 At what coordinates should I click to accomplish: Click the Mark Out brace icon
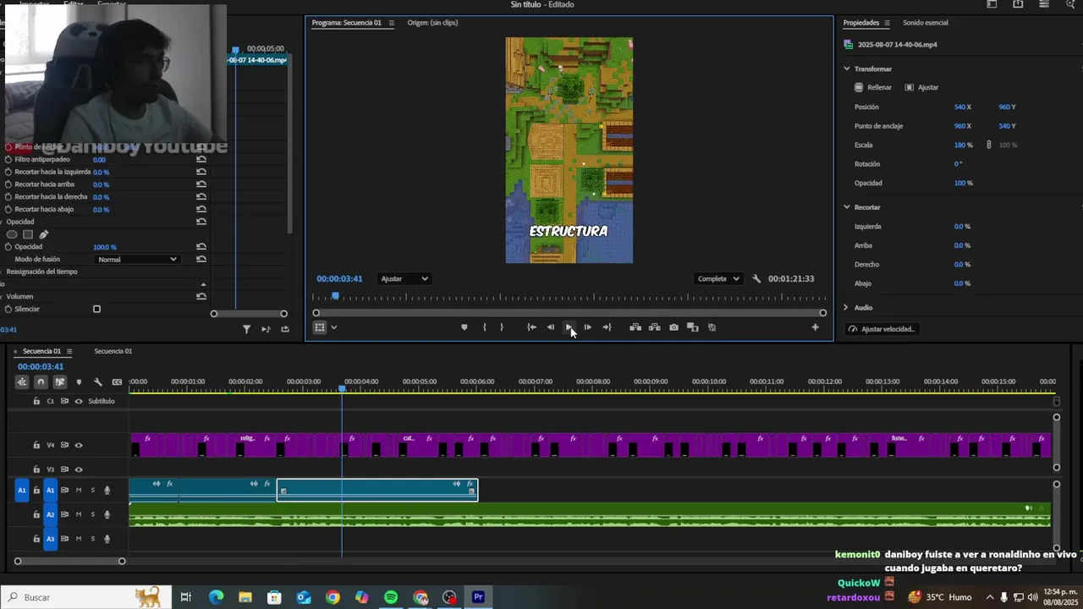click(x=502, y=327)
